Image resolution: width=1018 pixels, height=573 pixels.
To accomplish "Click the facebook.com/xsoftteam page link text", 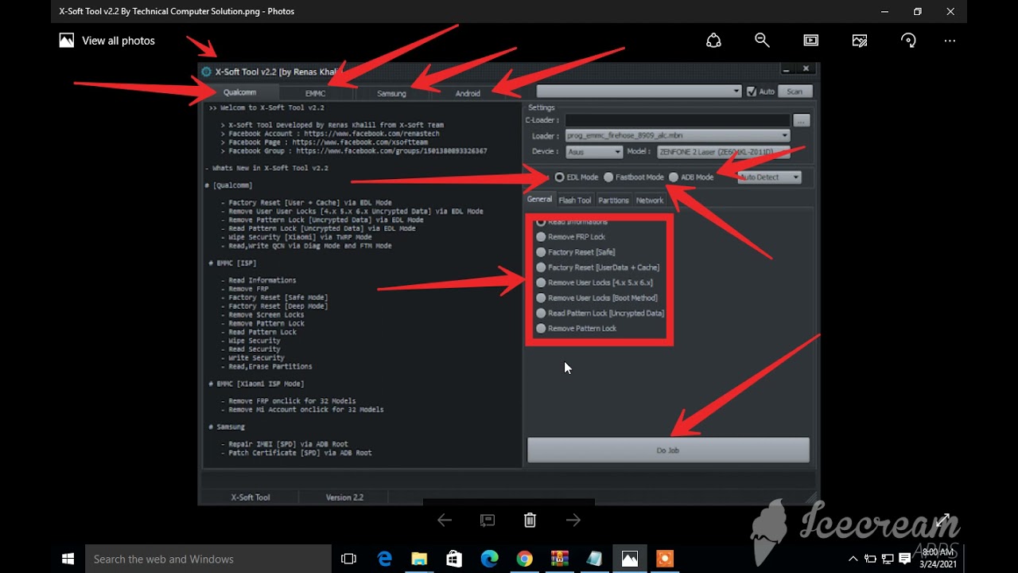I will [x=360, y=142].
